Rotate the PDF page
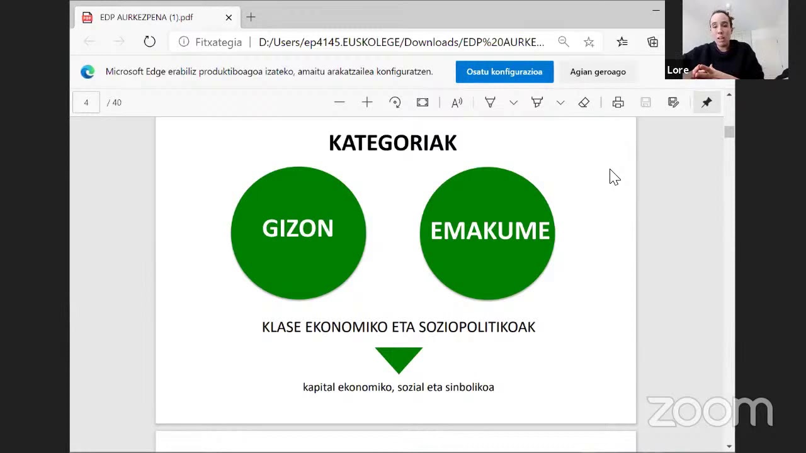Screen dimensions: 806x453 (x=395, y=103)
